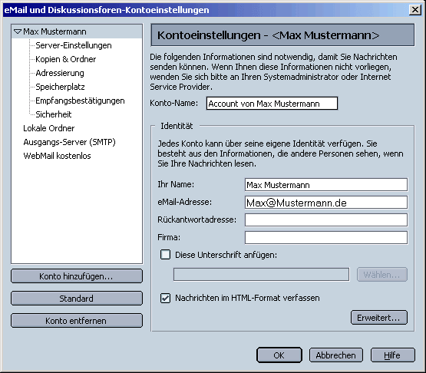Open Ausgangs-Server (SMTP) settings

[69, 142]
